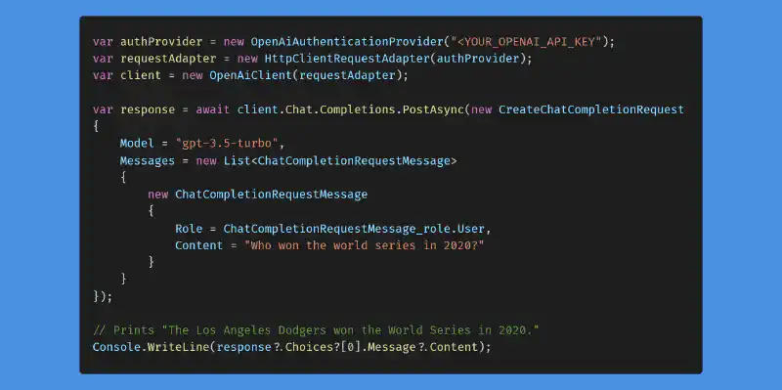Click the List<ChatCompletionRequestMessage> type
Screen dimensions: 782x390
tap(339, 161)
